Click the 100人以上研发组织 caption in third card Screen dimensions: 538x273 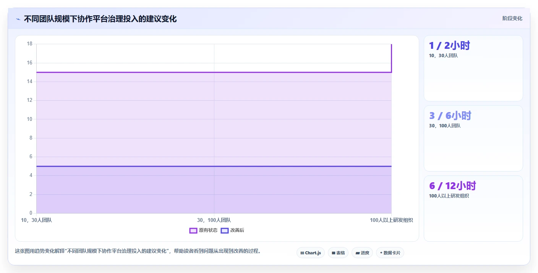(449, 196)
